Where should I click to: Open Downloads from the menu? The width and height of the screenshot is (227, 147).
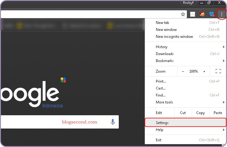click(x=185, y=54)
